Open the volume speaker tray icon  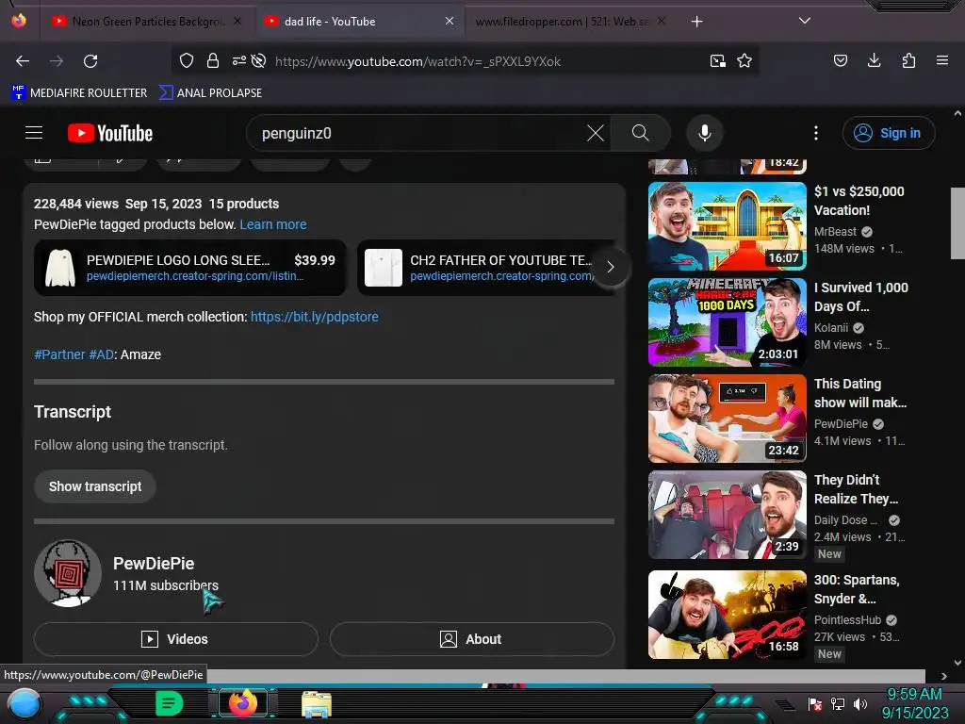tap(859, 704)
